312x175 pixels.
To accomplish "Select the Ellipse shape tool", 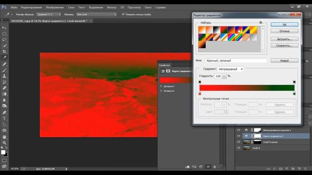I will (4, 131).
